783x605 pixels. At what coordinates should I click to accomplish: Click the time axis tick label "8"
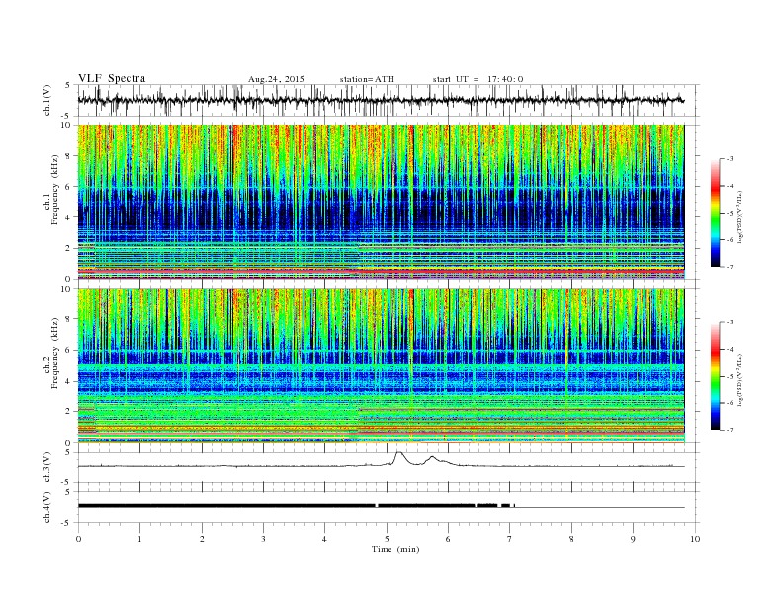tap(571, 539)
